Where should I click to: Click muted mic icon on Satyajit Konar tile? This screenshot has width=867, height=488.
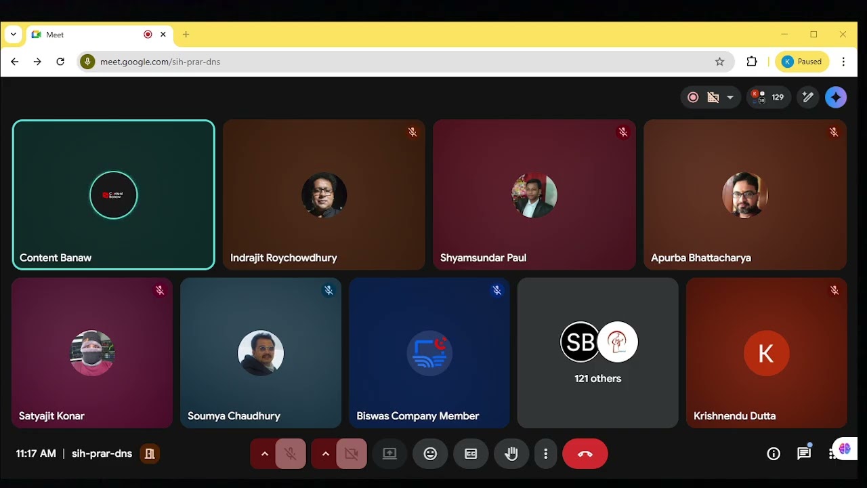click(x=160, y=290)
